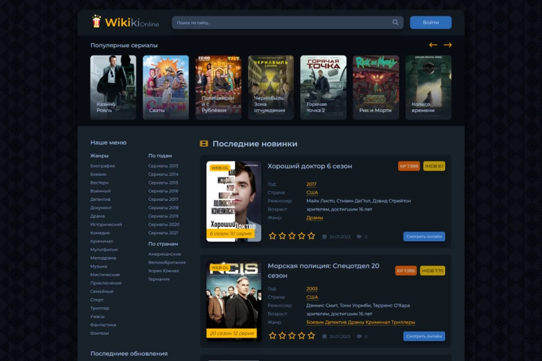
Task: Open the Комедия genre in menu
Action: pyautogui.click(x=100, y=233)
